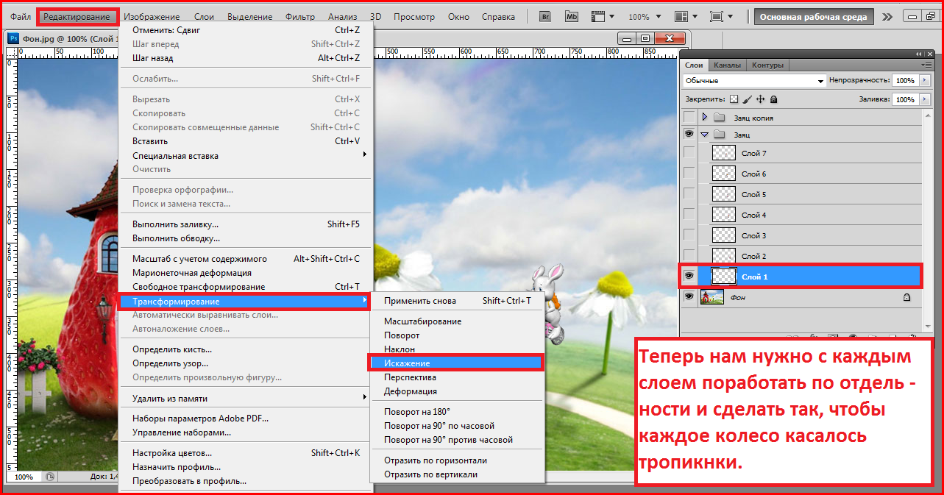The height and width of the screenshot is (495, 944).
Task: Choose Настройка цветов... menu entry
Action: [x=247, y=453]
